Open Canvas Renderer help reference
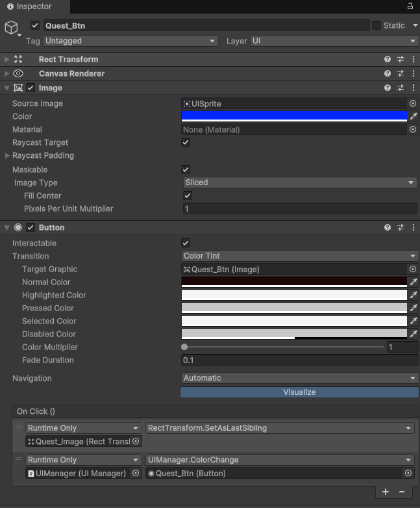This screenshot has height=508, width=420. 388,73
